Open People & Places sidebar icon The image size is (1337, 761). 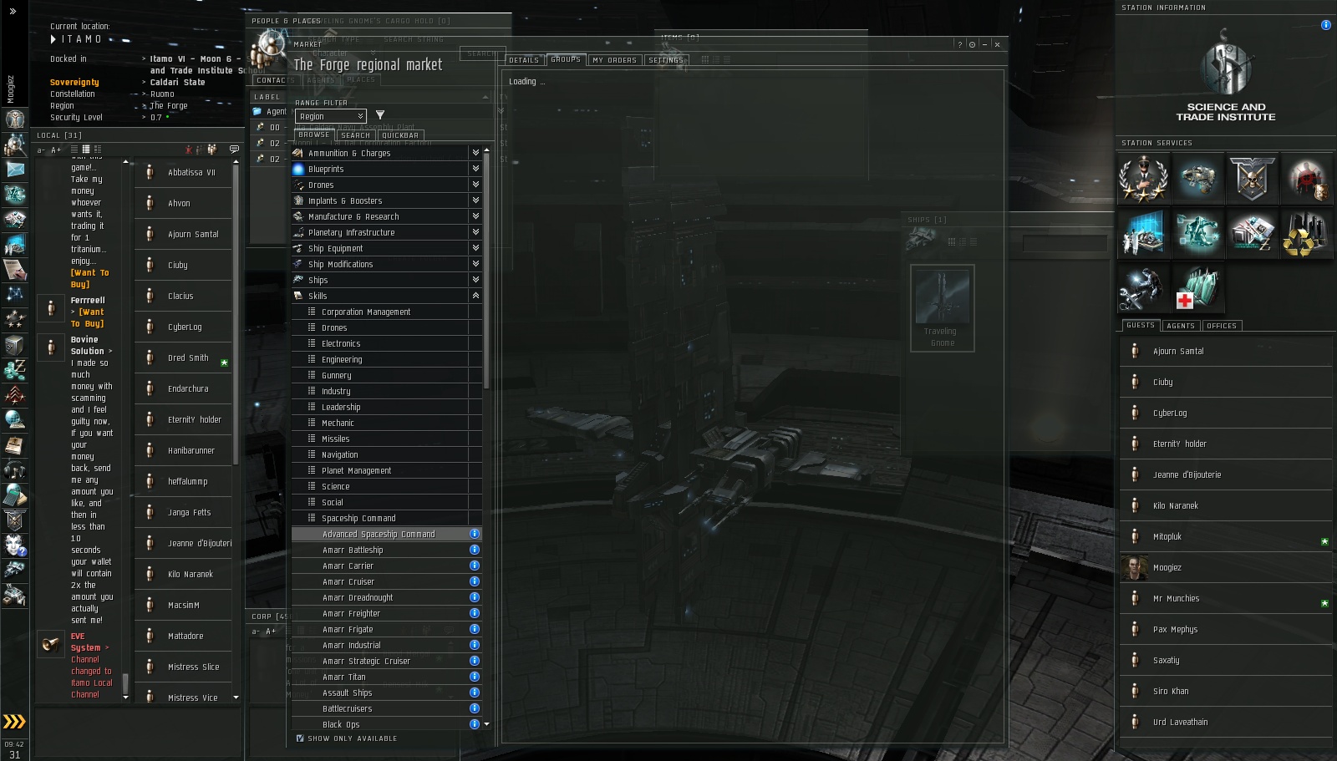14,144
